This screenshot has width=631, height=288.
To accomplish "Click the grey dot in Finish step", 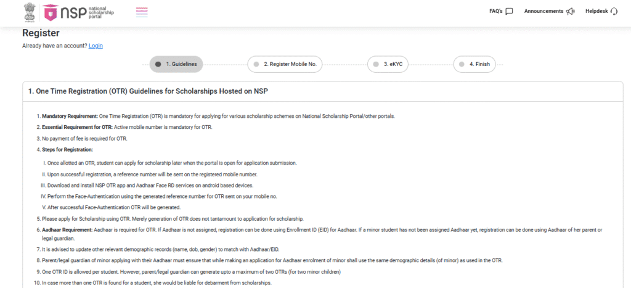I will [463, 64].
